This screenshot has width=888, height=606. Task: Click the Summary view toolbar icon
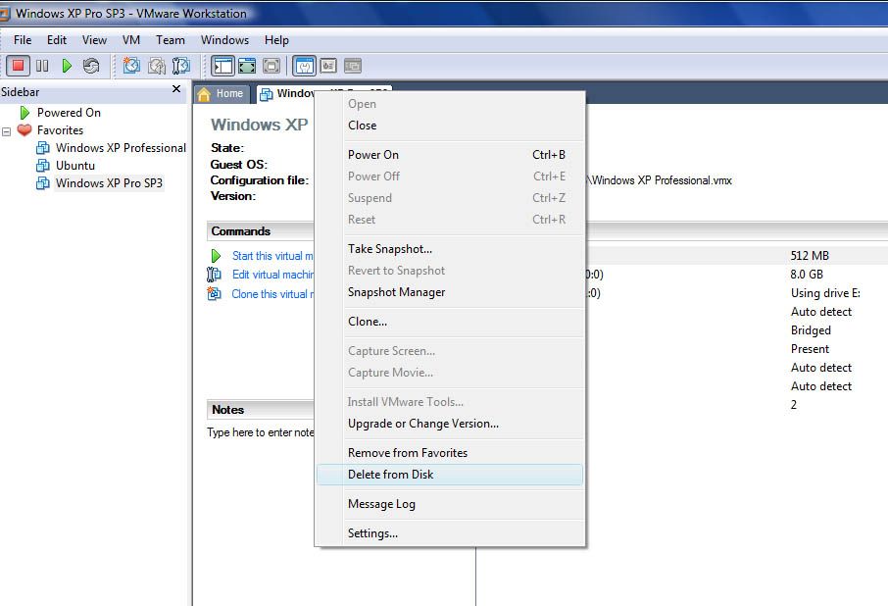pyautogui.click(x=305, y=66)
